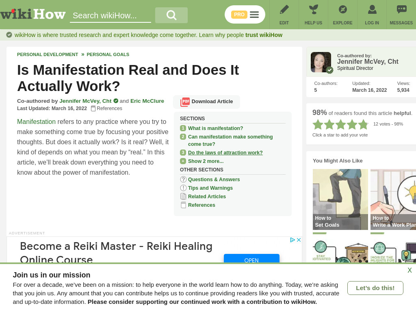Click the fifth rating star

pos(363,124)
